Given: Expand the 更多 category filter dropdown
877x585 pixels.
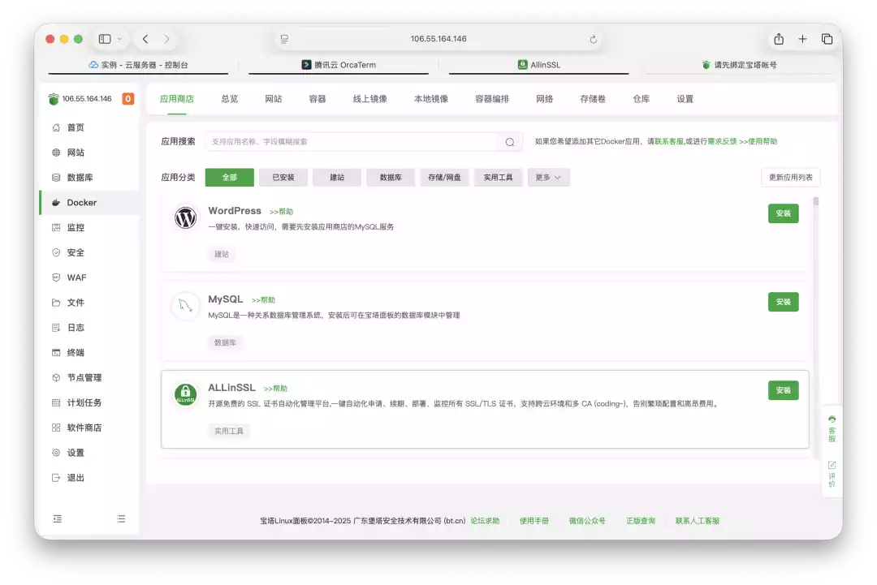Looking at the screenshot, I should click(x=548, y=177).
